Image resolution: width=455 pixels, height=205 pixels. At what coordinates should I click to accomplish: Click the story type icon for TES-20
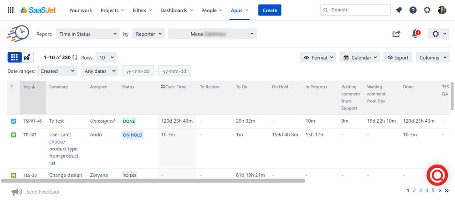[x=13, y=175]
